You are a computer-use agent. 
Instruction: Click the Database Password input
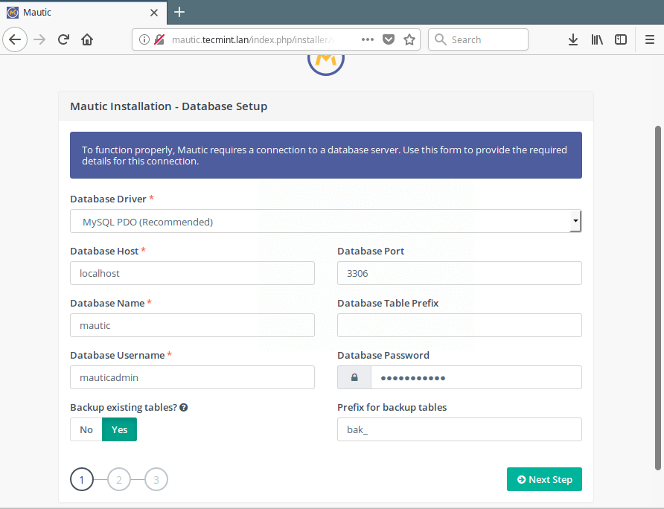pyautogui.click(x=476, y=377)
